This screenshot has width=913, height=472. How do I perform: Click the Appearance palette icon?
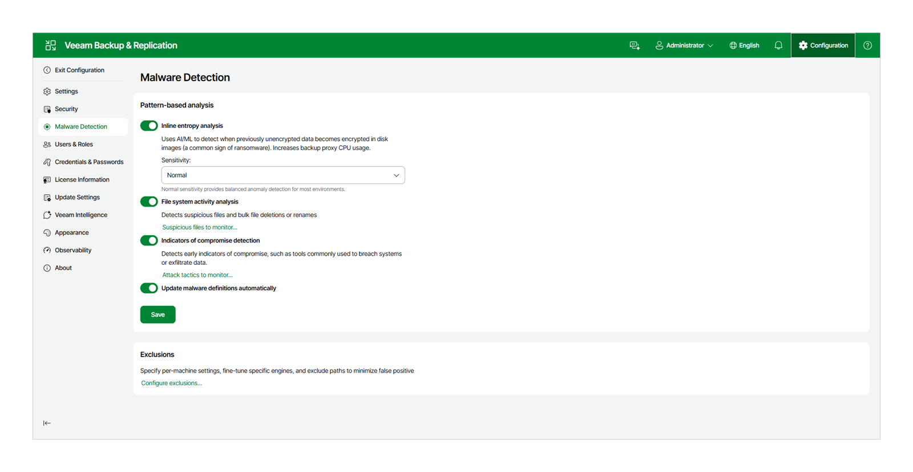[x=47, y=233]
